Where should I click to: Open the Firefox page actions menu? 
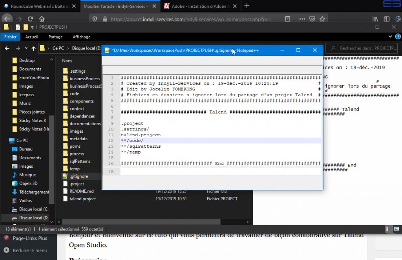pyautogui.click(x=302, y=19)
